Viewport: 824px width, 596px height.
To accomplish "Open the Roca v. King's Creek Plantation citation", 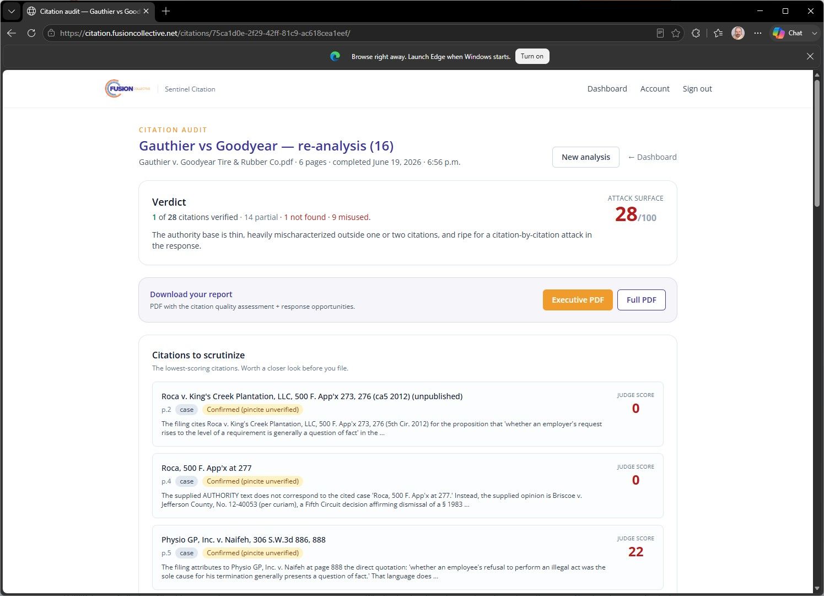I will [408, 414].
